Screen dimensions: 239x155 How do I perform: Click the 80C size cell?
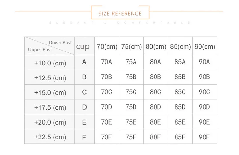tap(156, 92)
